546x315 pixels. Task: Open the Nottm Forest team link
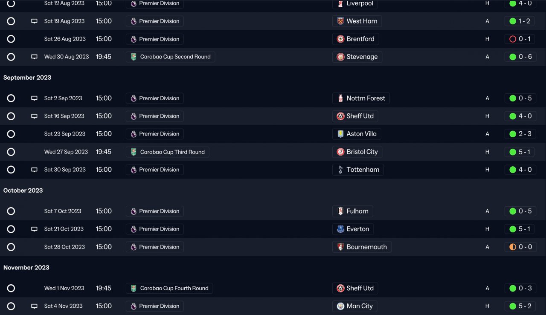(366, 98)
